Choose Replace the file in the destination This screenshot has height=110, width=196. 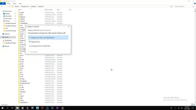tap(48, 38)
